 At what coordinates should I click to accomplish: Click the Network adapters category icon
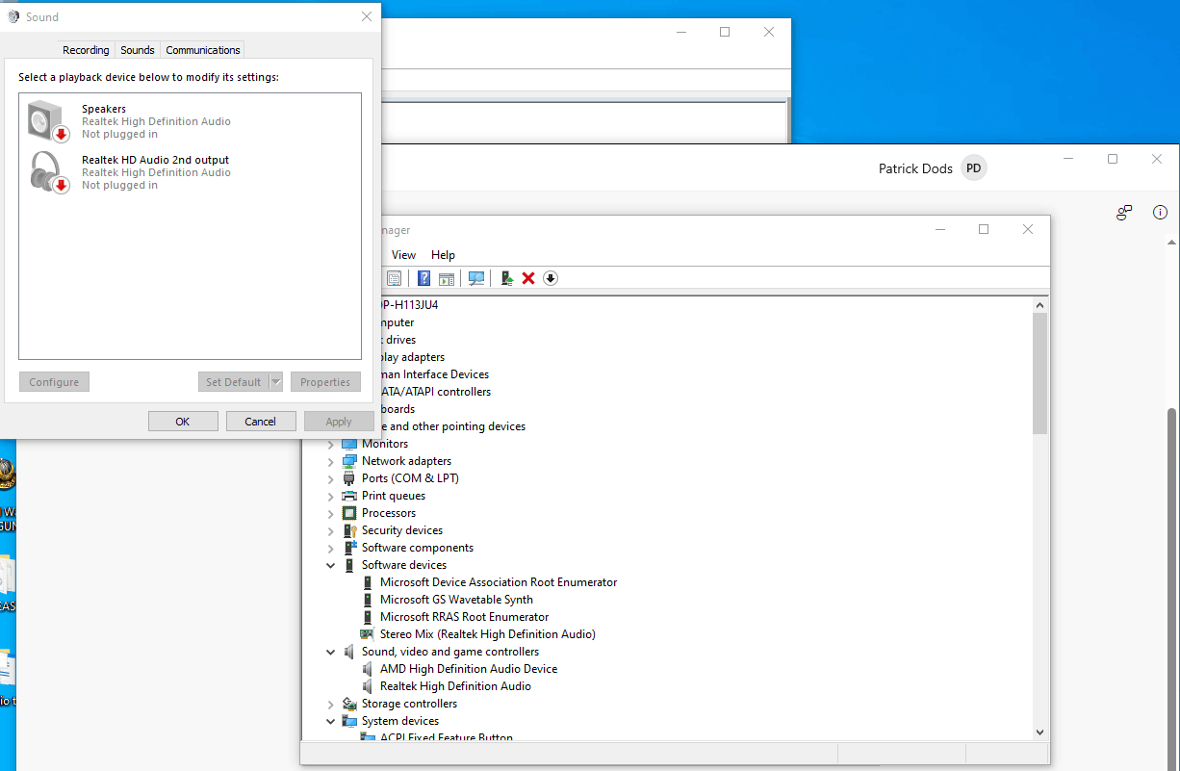[x=349, y=461]
